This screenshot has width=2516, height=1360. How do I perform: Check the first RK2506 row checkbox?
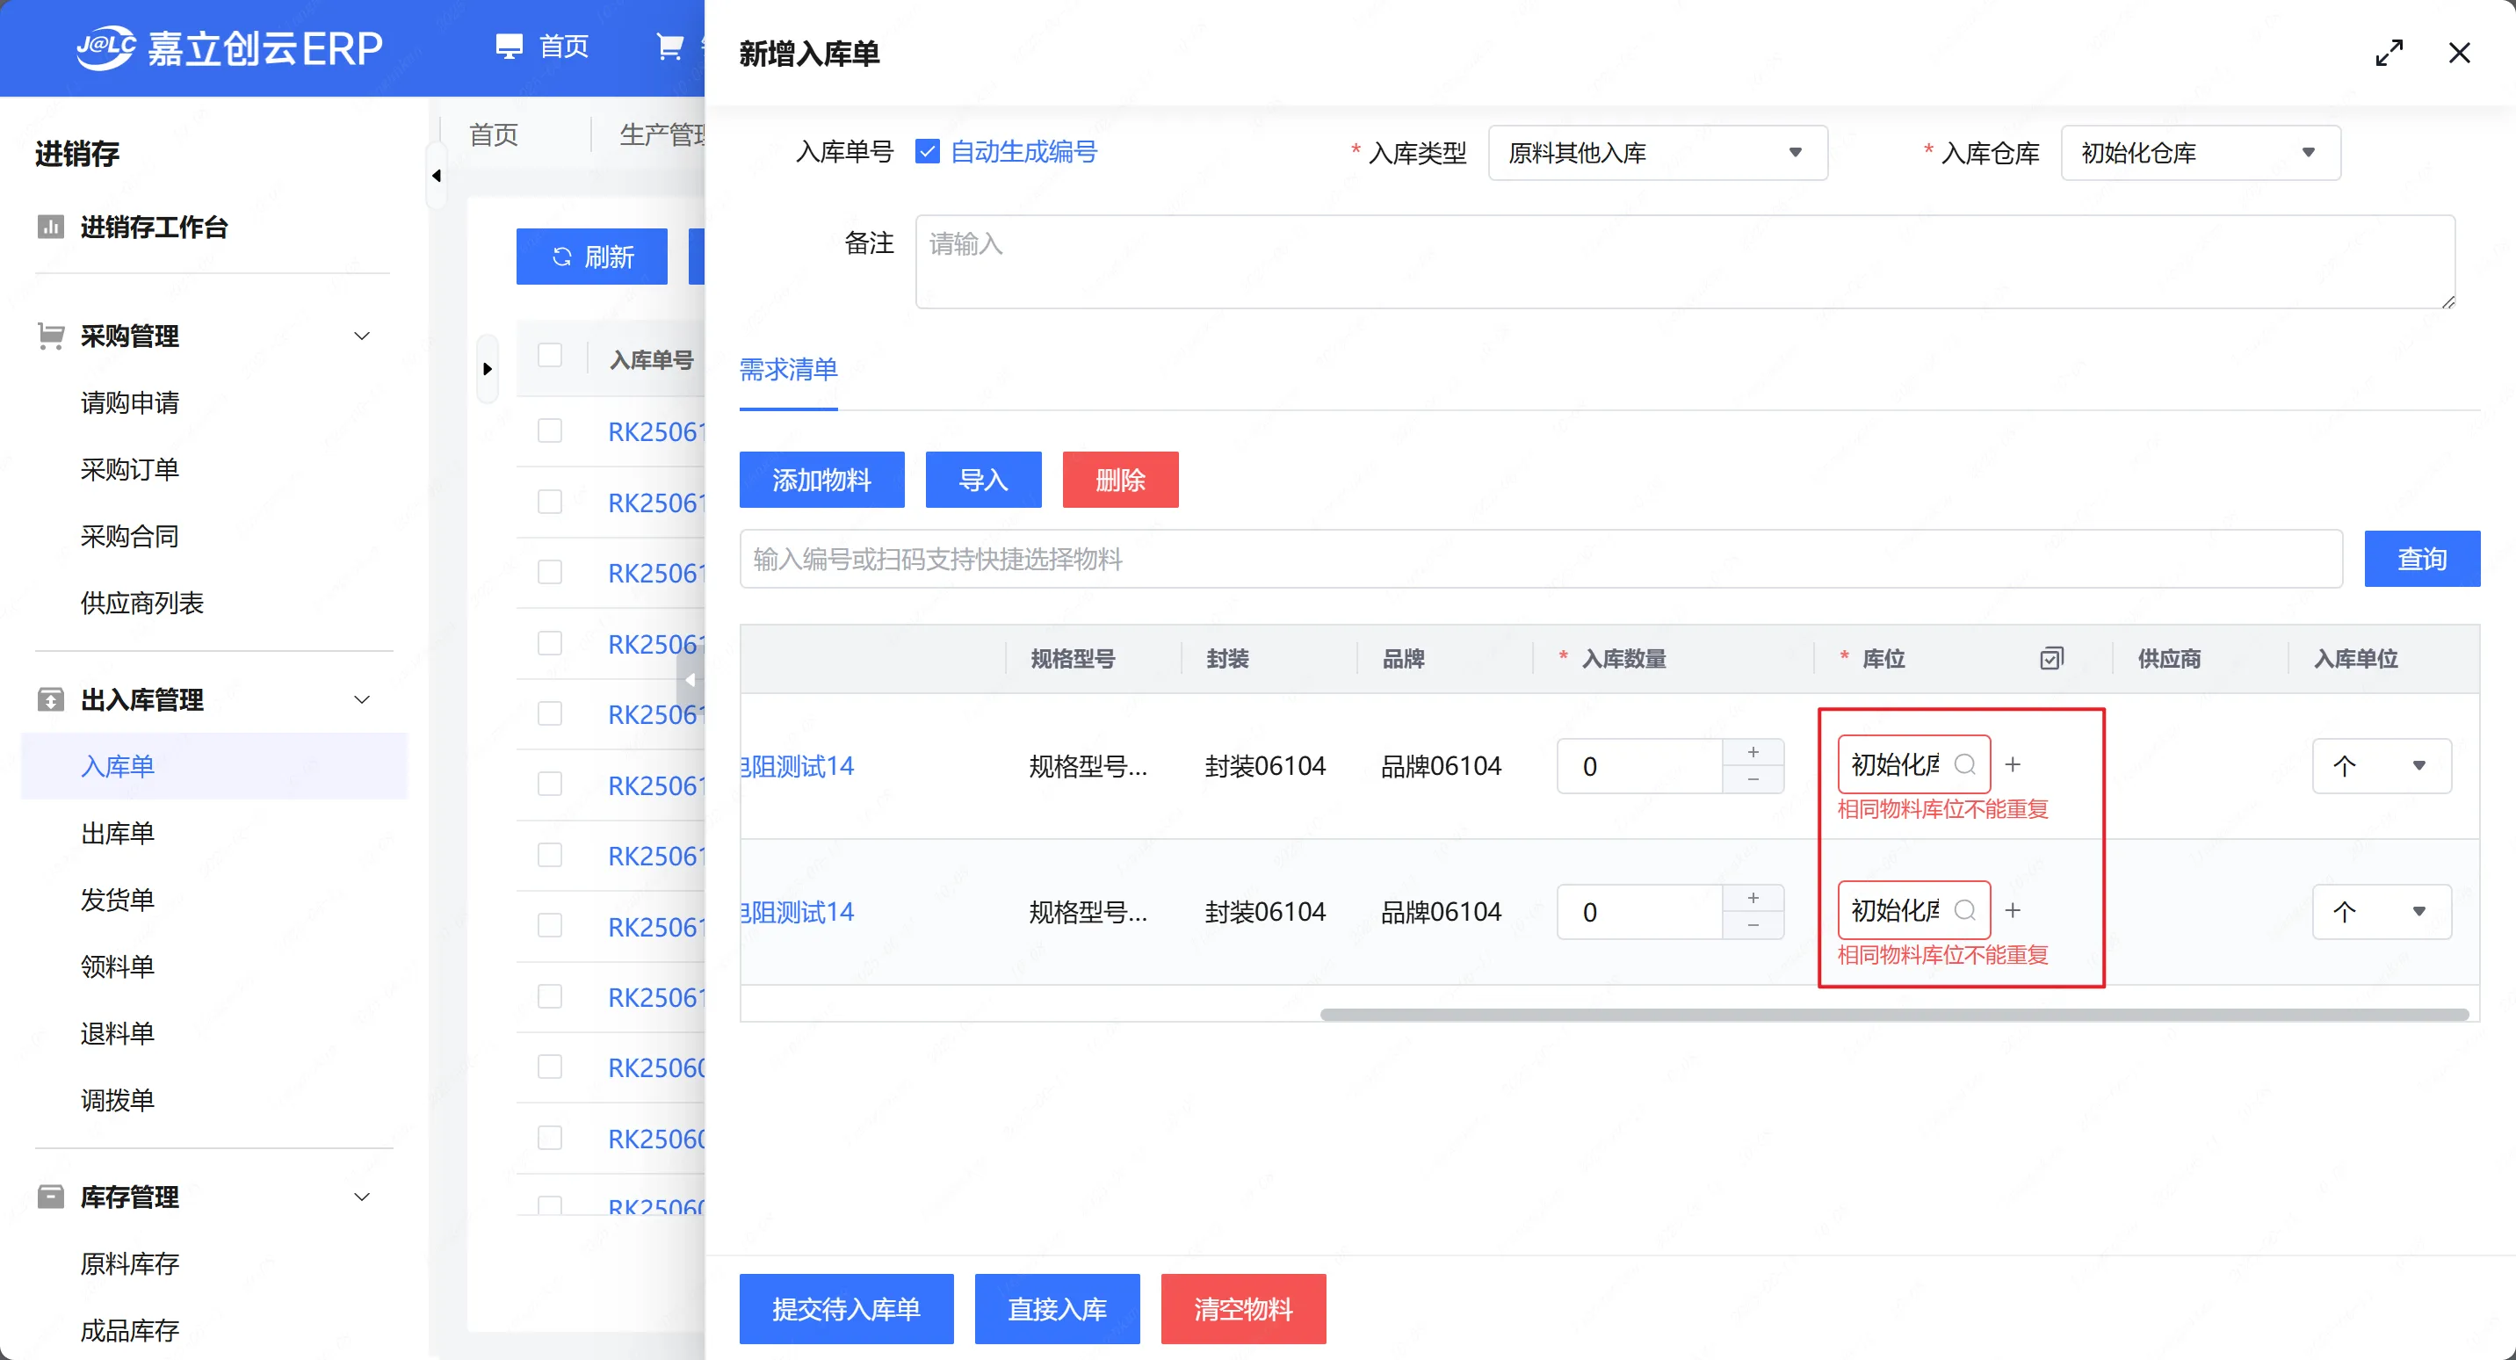pyautogui.click(x=550, y=430)
